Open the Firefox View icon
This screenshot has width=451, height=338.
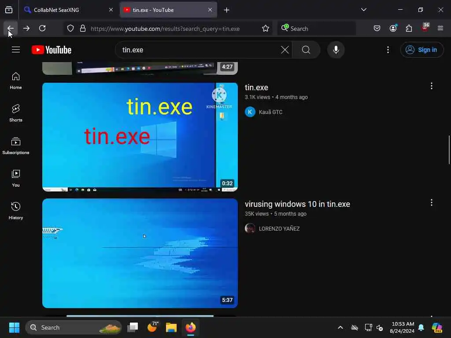[x=9, y=10]
